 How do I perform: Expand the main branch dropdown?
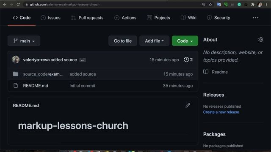tap(24, 41)
